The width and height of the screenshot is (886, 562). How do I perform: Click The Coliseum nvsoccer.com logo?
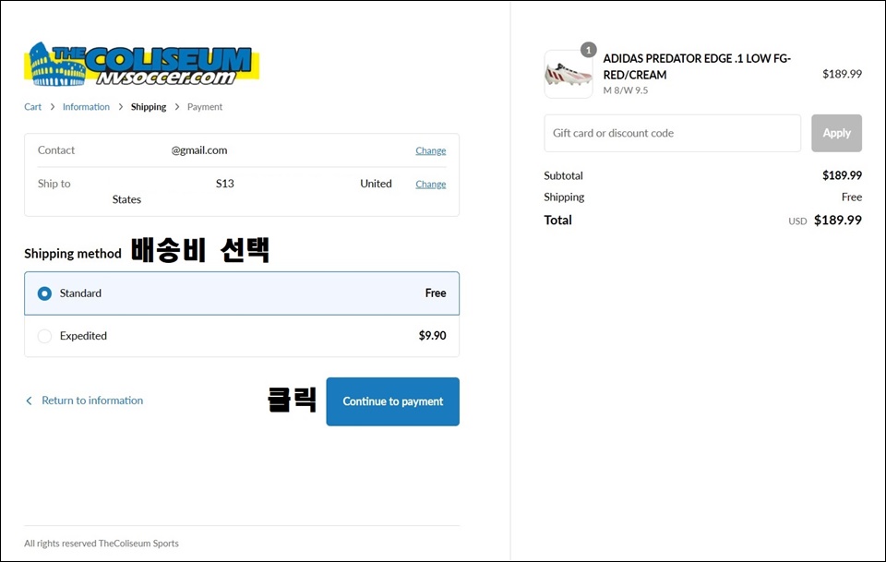pyautogui.click(x=141, y=64)
